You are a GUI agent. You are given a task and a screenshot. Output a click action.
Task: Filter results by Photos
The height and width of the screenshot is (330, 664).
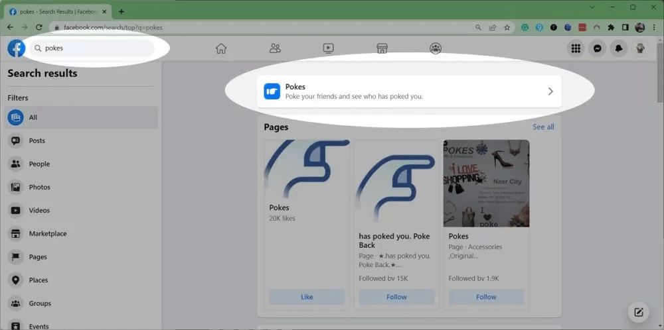(39, 188)
